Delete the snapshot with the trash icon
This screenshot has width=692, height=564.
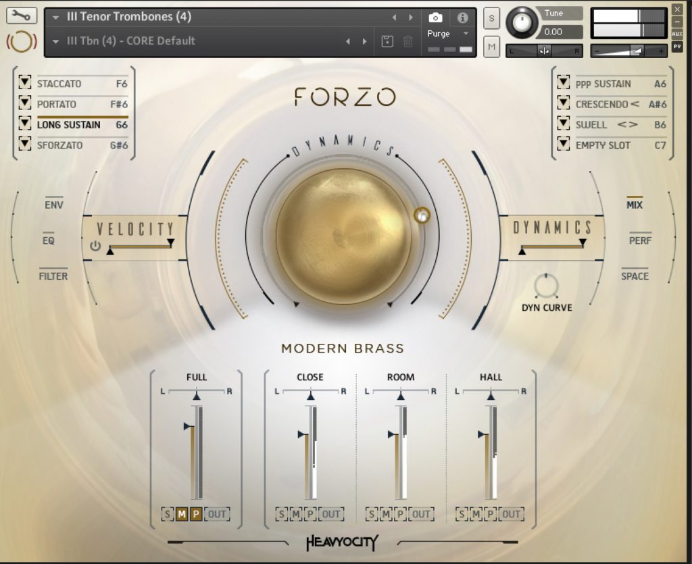407,41
